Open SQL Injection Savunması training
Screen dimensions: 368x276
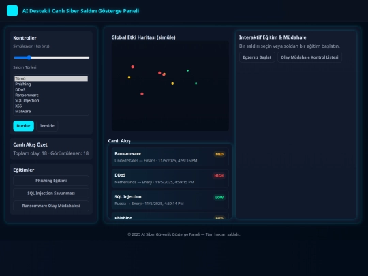[51, 193]
